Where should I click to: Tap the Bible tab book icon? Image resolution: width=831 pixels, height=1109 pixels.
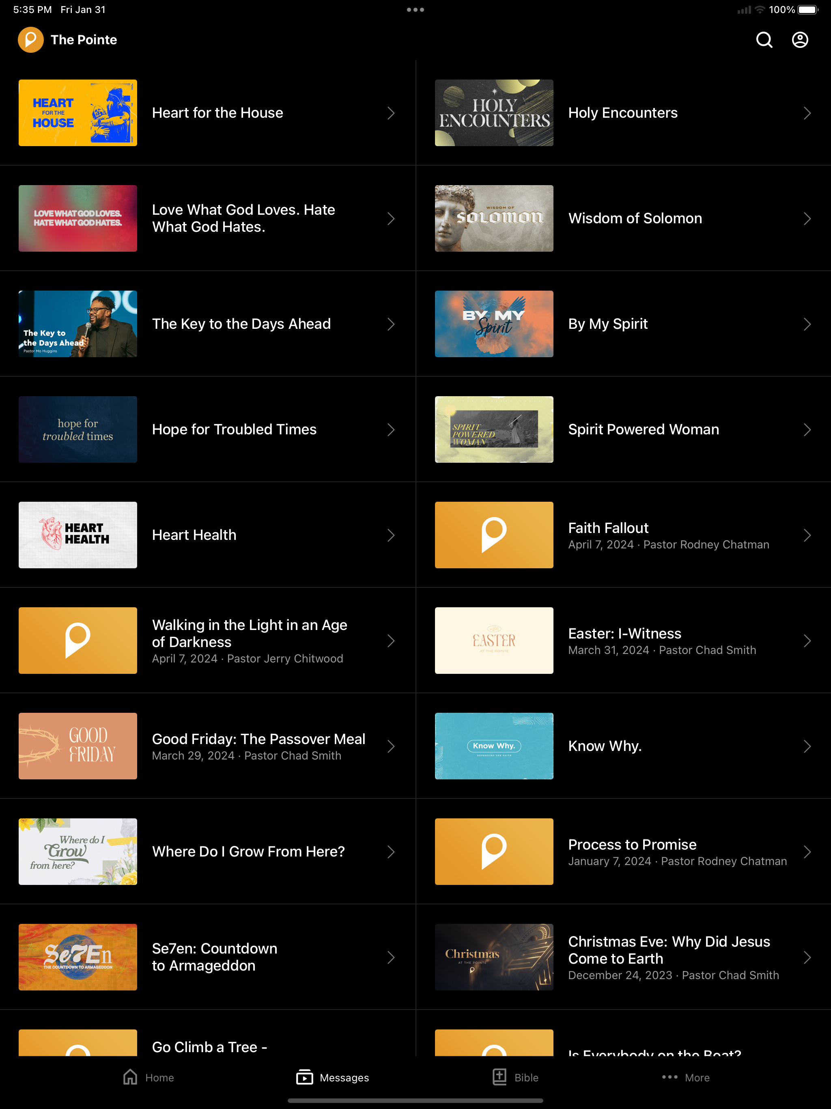click(x=500, y=1077)
